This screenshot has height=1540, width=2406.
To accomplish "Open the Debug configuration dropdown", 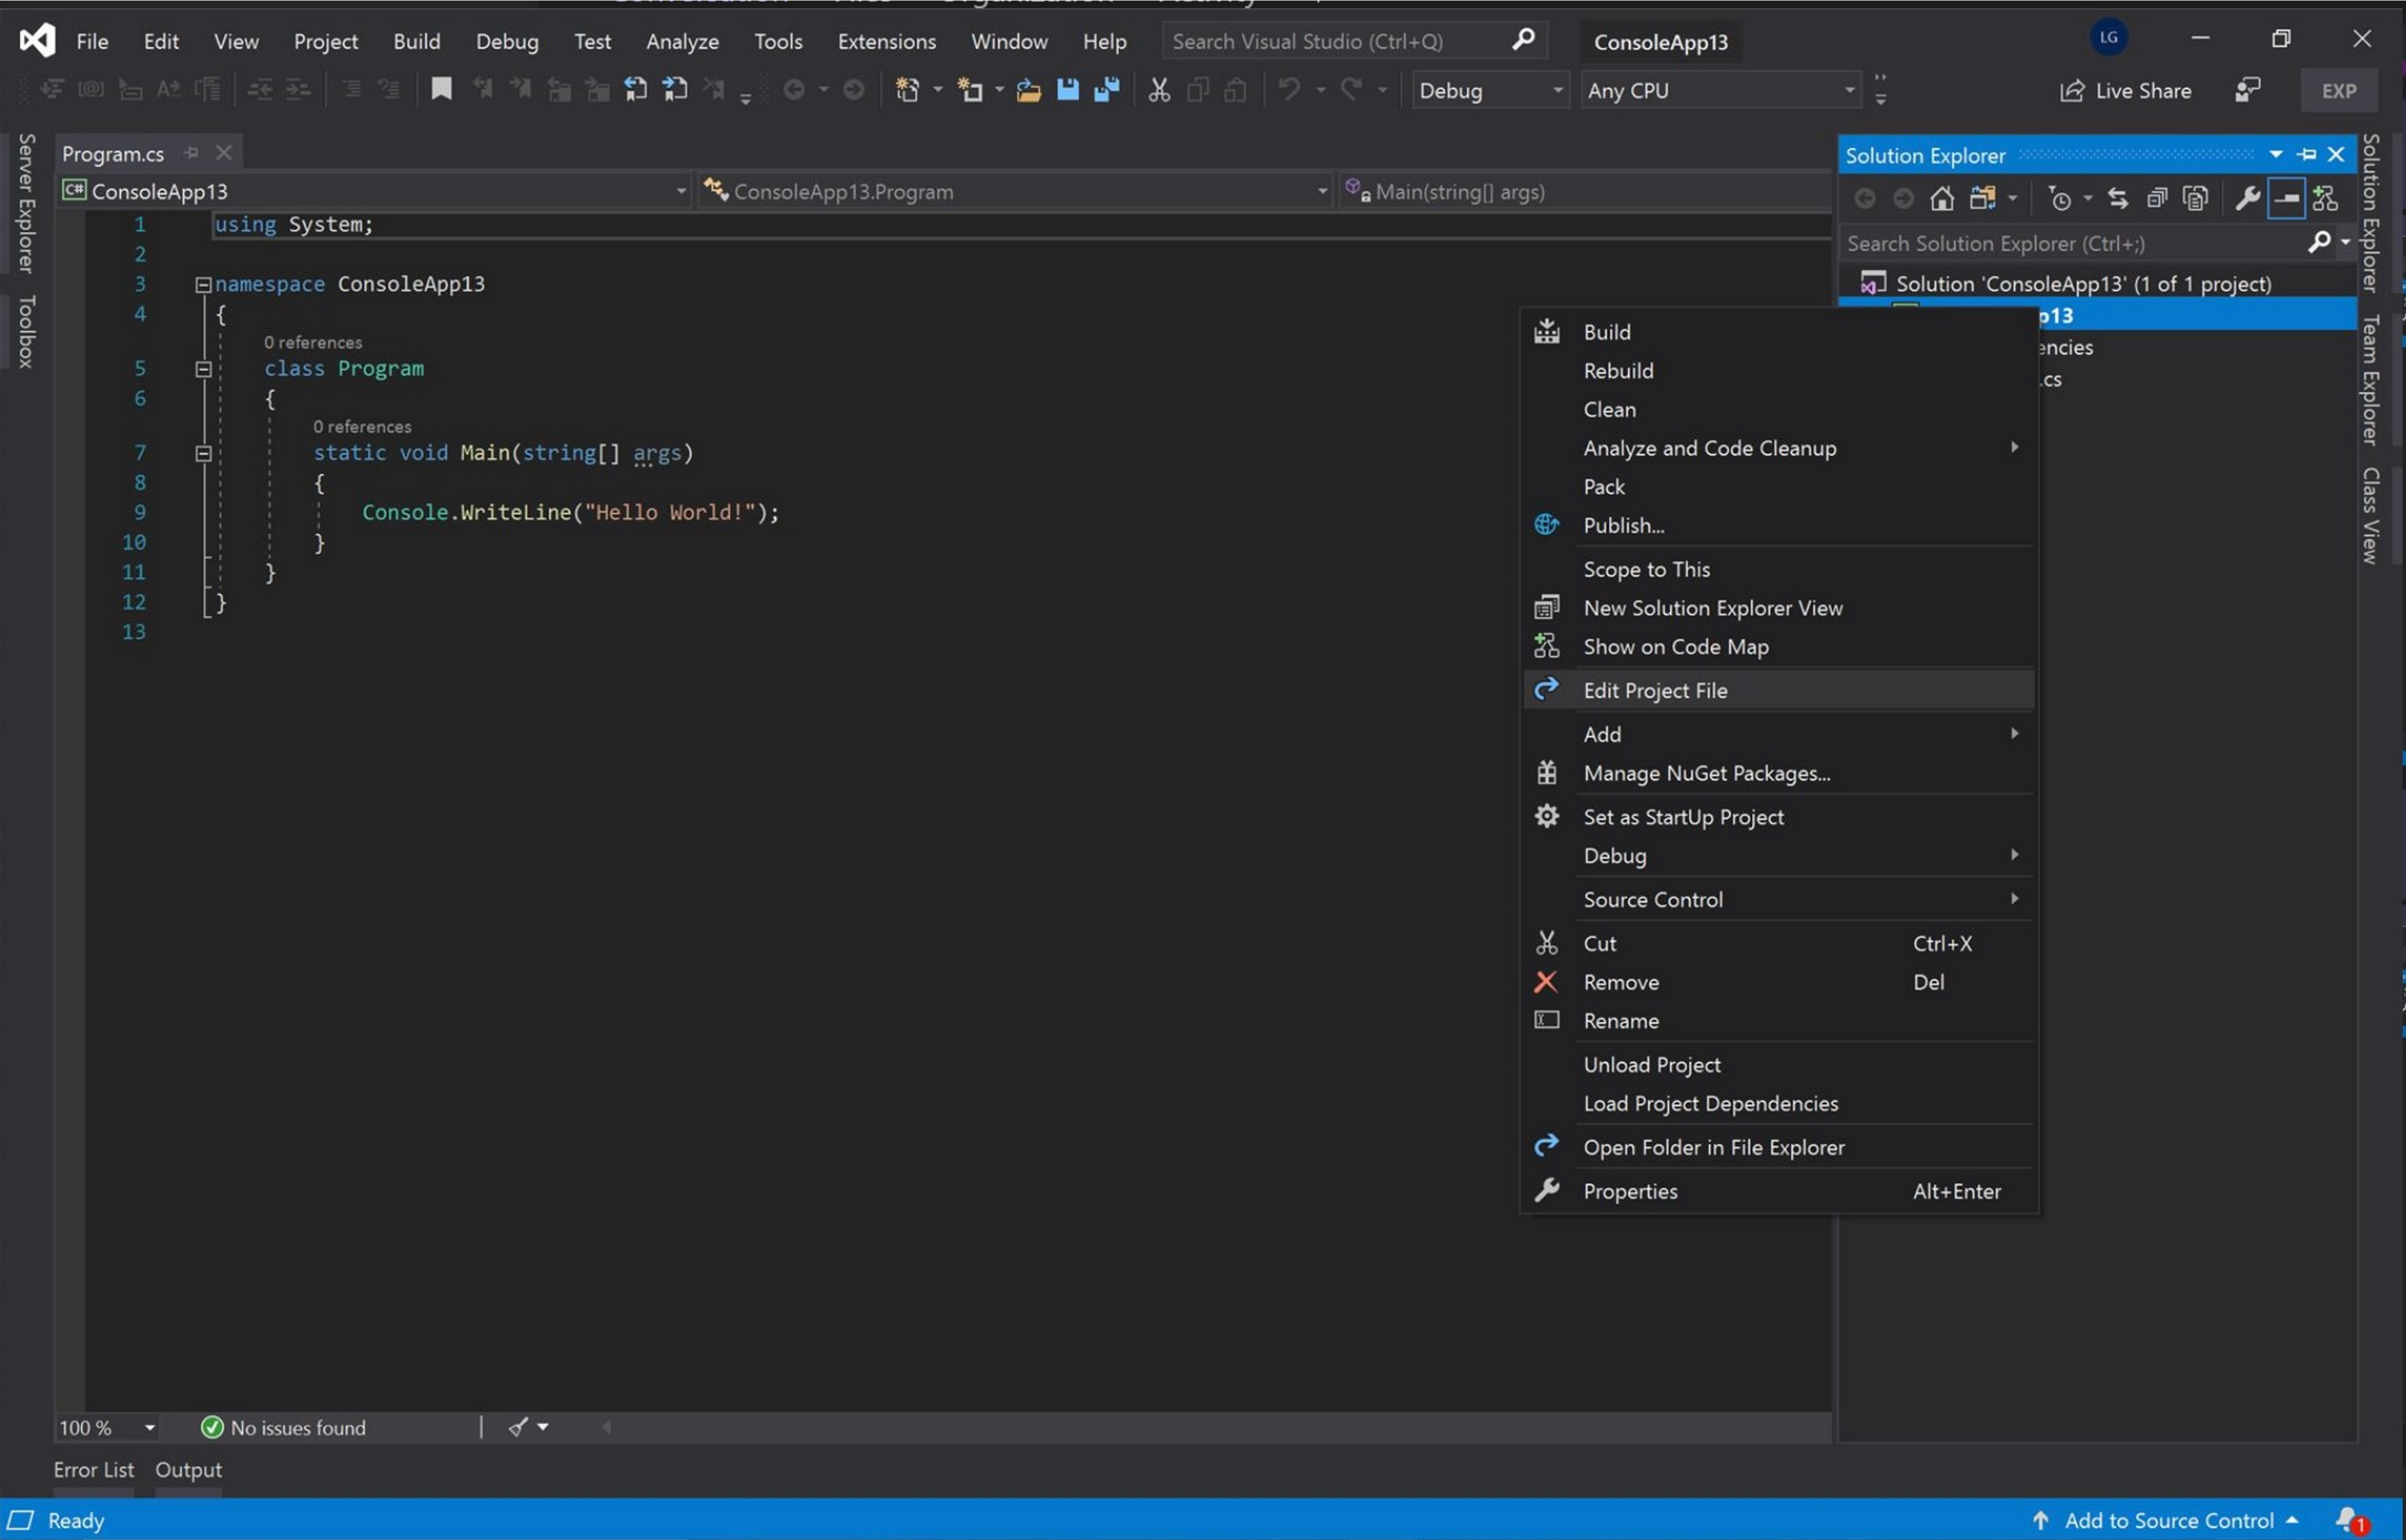I will tap(1489, 90).
